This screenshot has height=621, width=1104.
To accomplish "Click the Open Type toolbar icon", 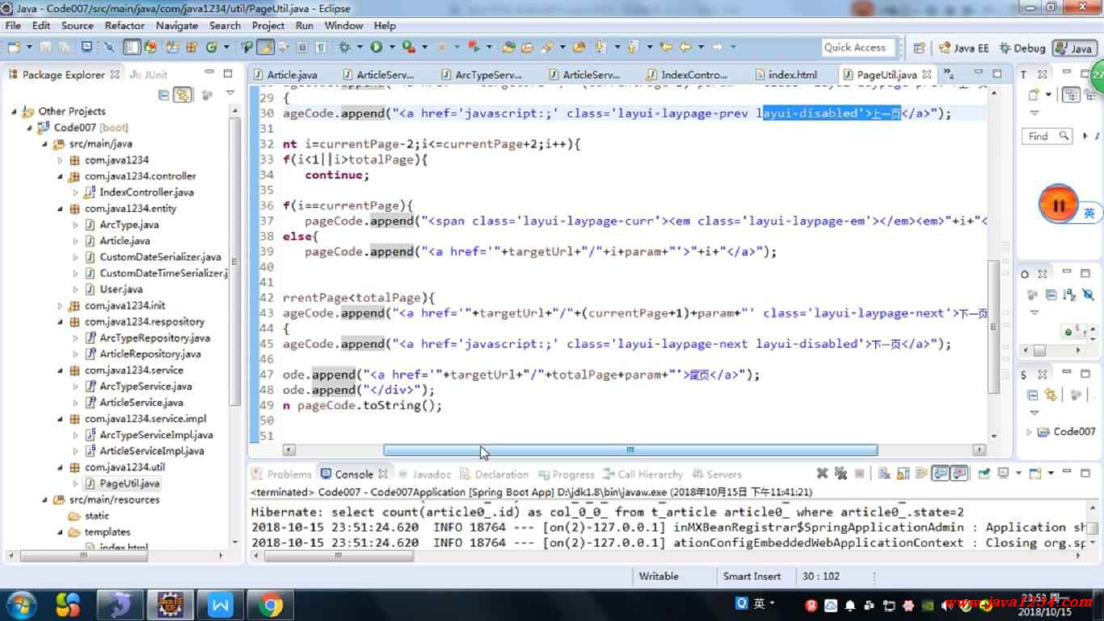I will click(508, 47).
